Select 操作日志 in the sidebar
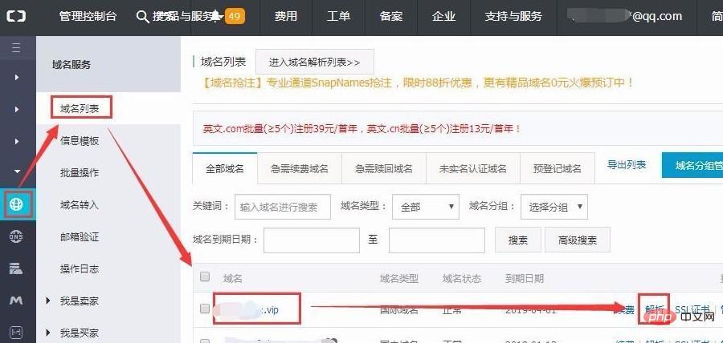 tap(80, 269)
